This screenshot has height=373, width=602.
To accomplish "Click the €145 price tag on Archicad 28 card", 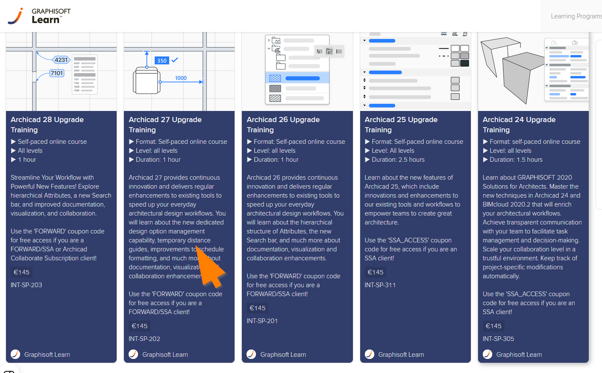I will pyautogui.click(x=21, y=272).
